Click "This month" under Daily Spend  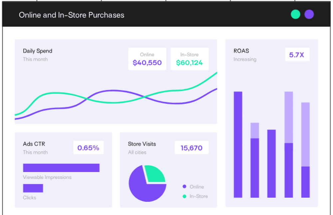[x=35, y=60]
